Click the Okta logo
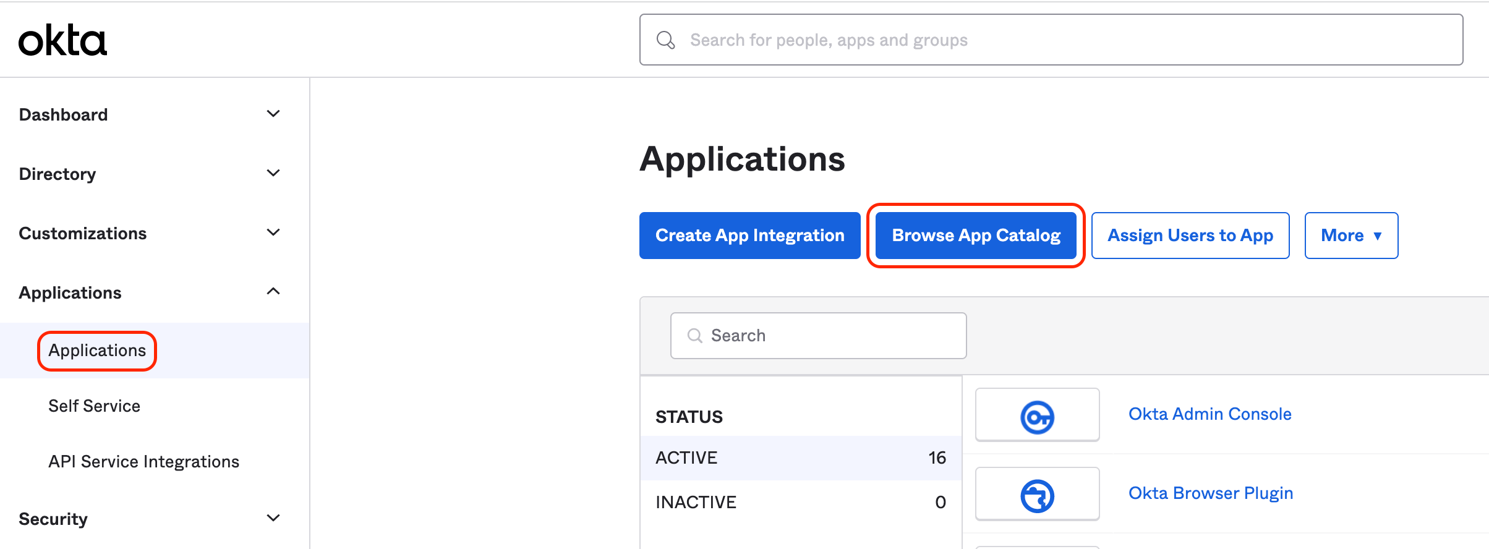The width and height of the screenshot is (1489, 549). pos(62,39)
